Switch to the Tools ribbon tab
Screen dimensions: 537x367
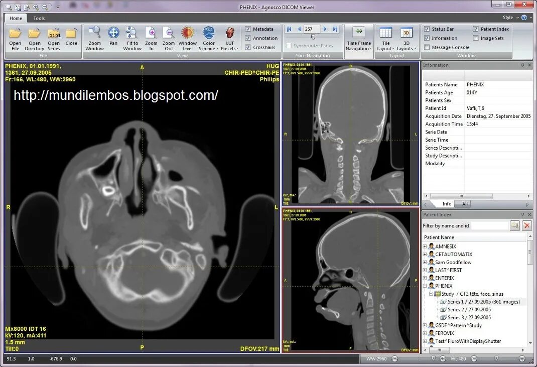point(39,18)
